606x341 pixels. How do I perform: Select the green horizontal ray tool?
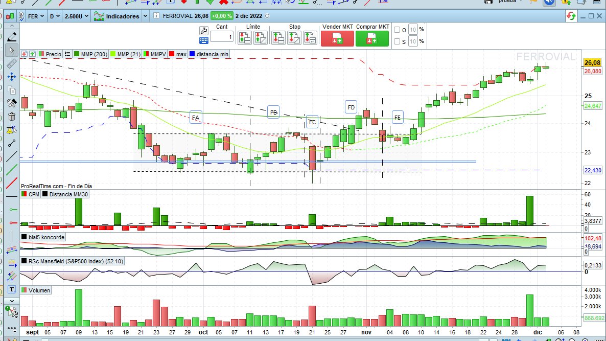tap(13, 210)
